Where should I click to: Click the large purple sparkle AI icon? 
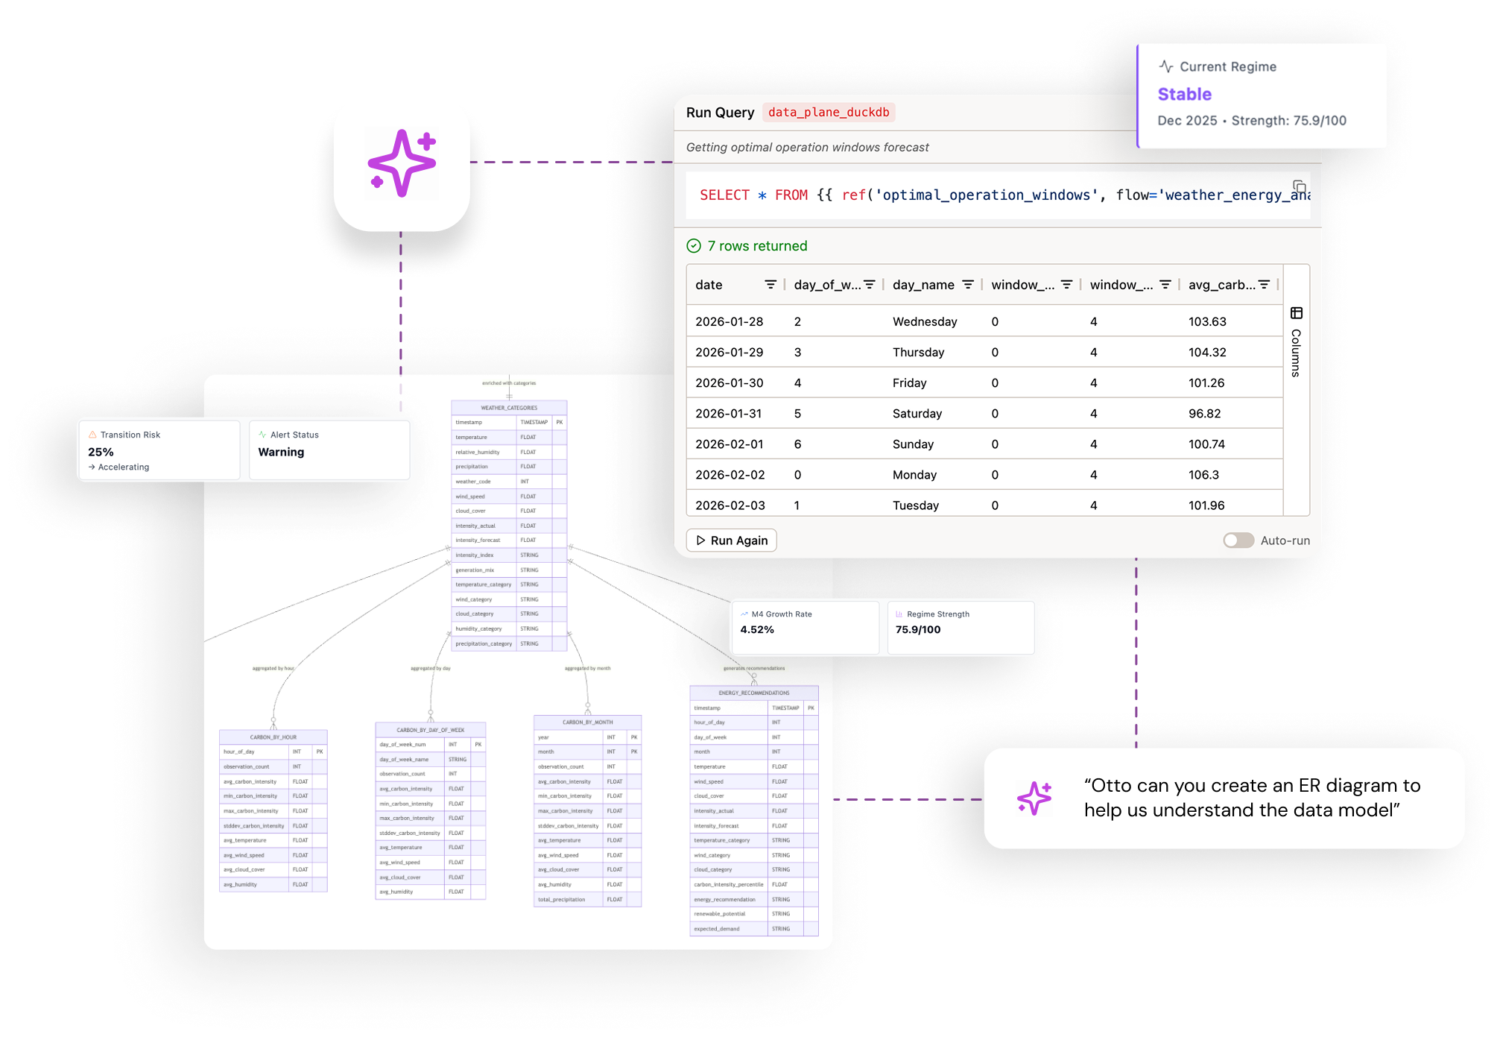point(402,163)
